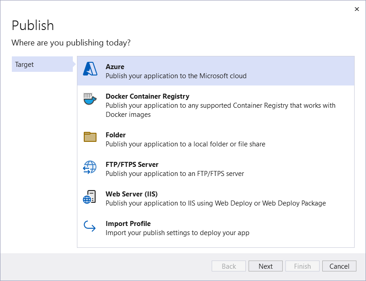Image resolution: width=366 pixels, height=281 pixels.
Task: Click the Azure logo icon
Action: click(90, 69)
